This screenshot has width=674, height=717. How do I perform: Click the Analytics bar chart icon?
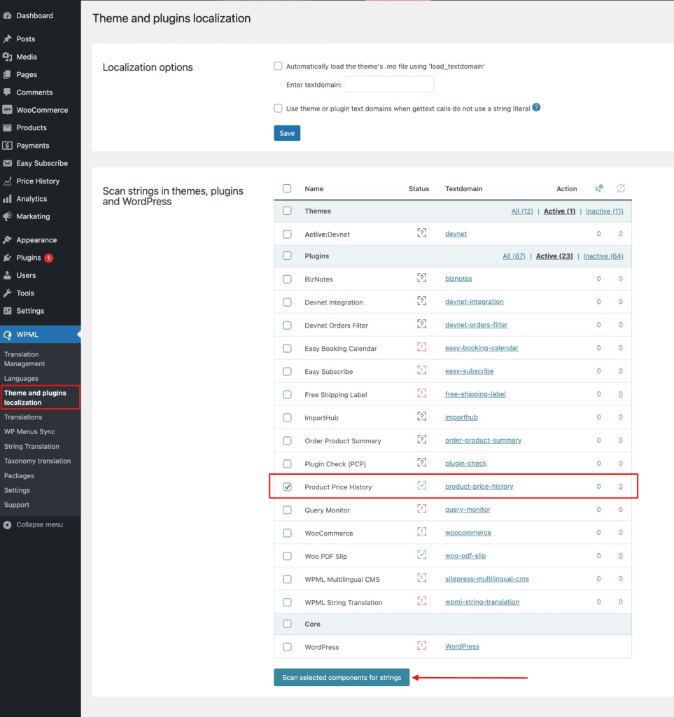coord(8,199)
